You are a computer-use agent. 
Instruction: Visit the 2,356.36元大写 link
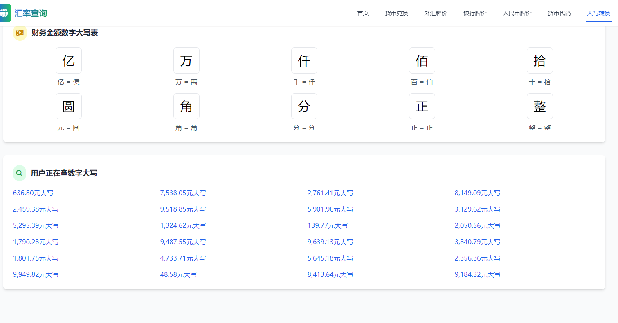pos(478,258)
